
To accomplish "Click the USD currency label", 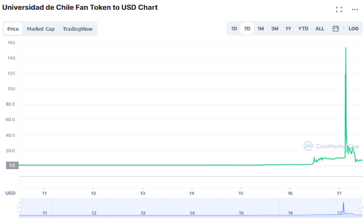I will coord(10,193).
